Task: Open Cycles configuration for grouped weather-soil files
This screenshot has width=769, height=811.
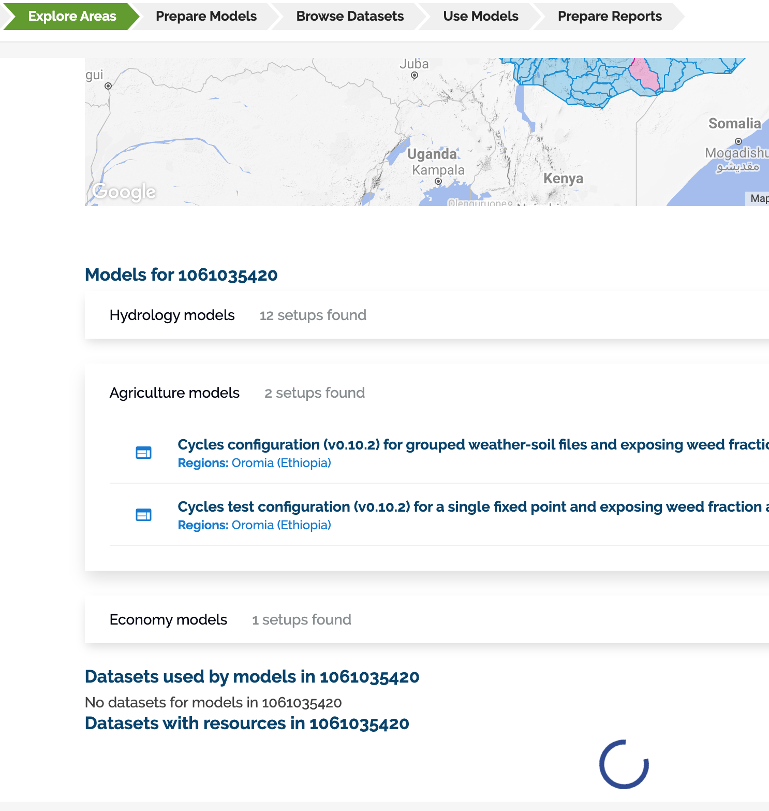Action: (x=473, y=445)
